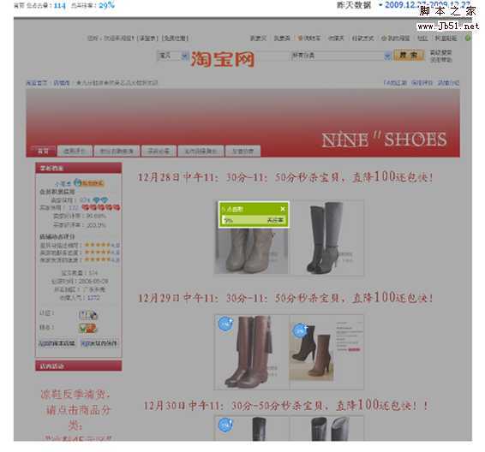Screen dimensions: 485x452
Task: Click the shop profile panel header
Action: click(x=79, y=168)
